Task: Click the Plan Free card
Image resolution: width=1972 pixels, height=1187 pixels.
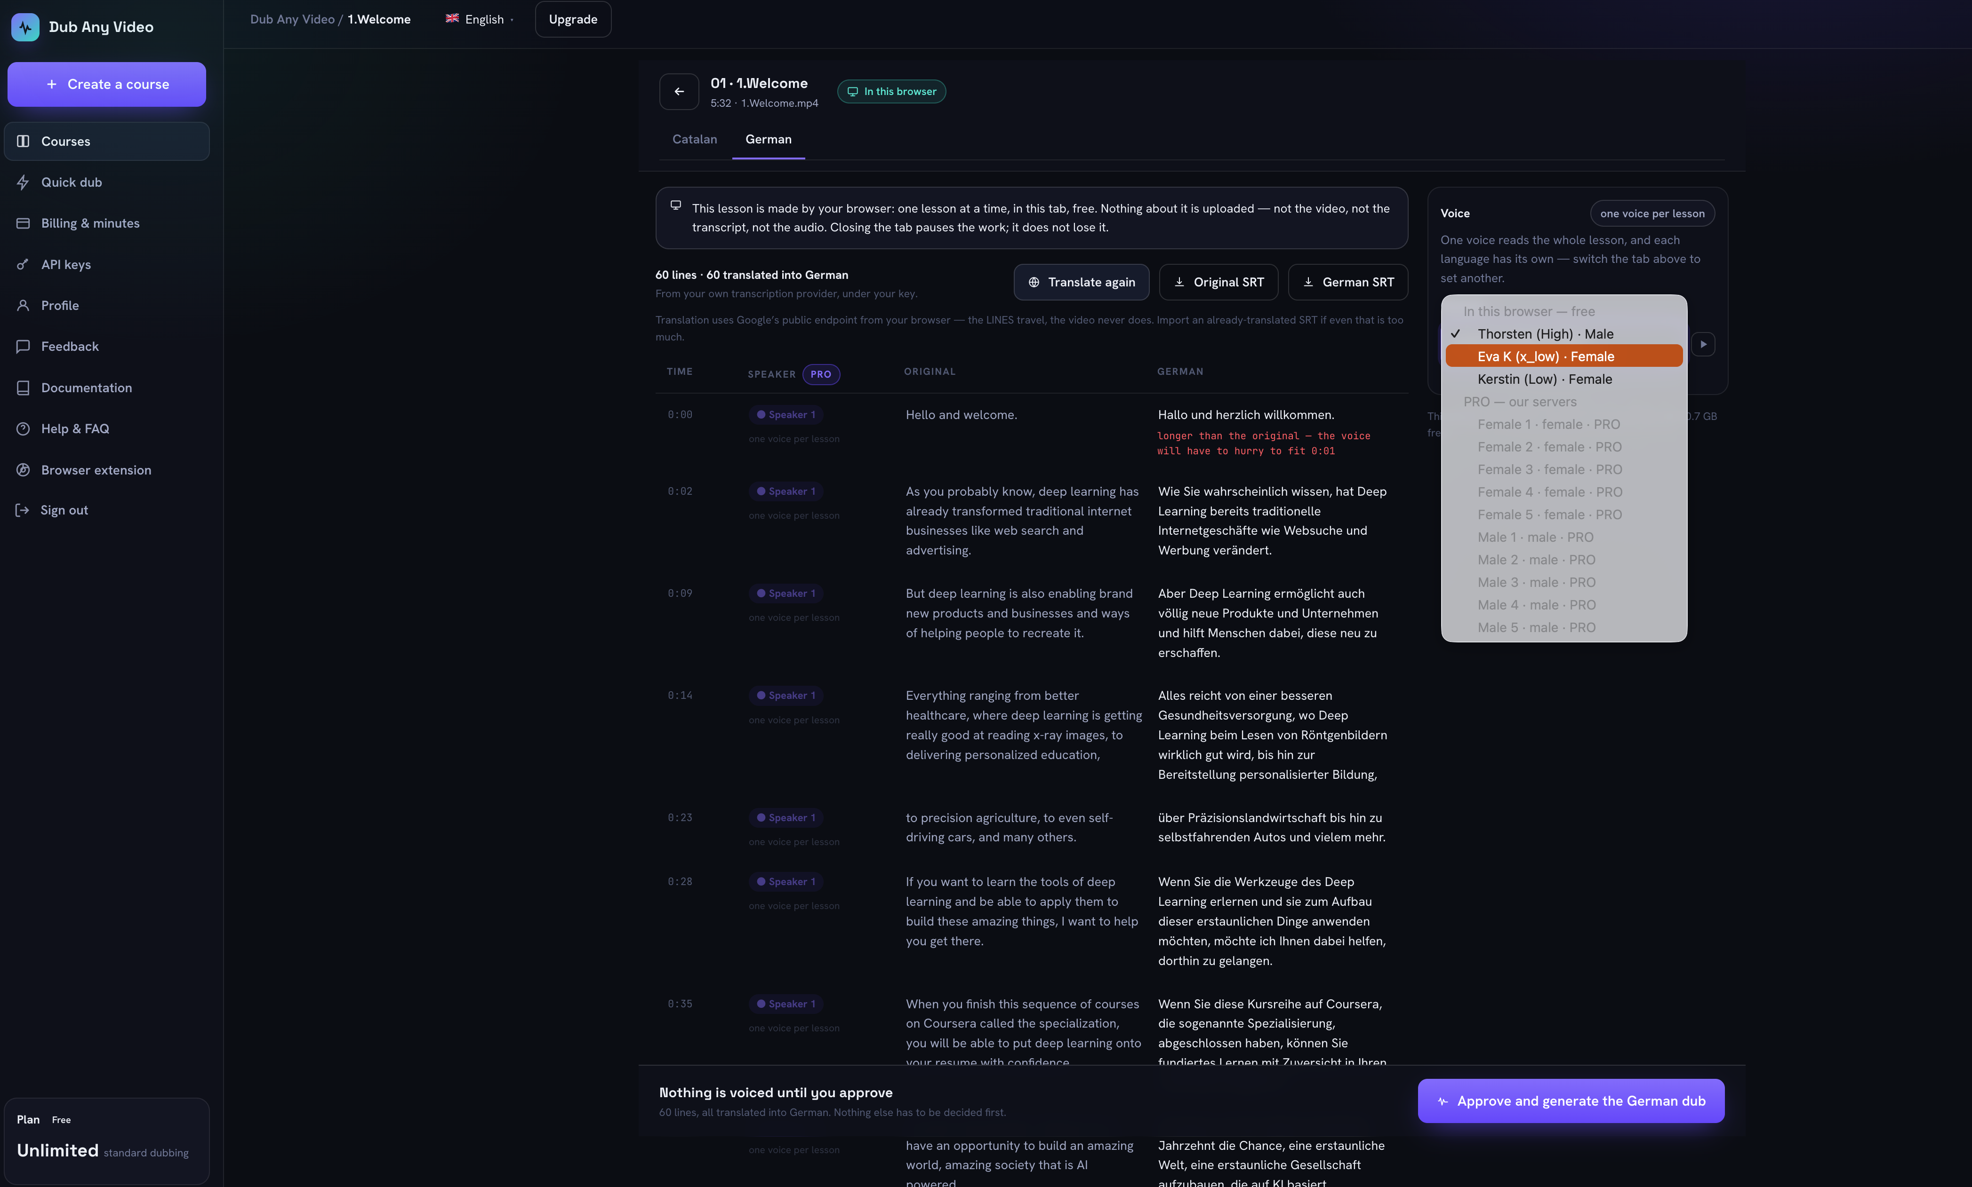Action: 106,1141
